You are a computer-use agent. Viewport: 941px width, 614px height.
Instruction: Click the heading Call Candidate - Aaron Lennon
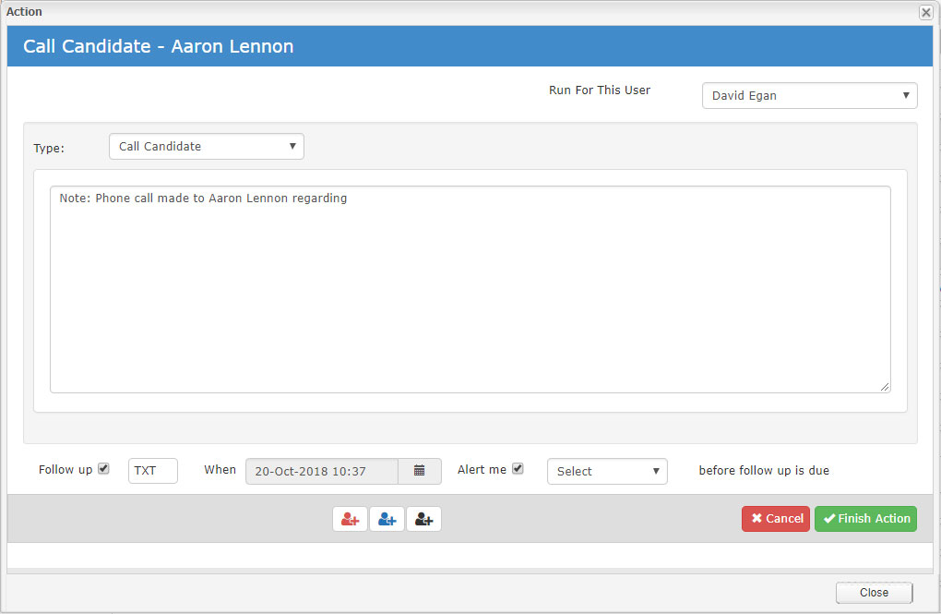pos(159,46)
